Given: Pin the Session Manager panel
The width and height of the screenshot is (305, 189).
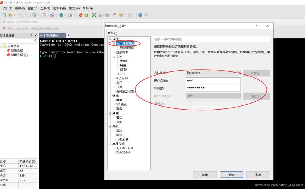Looking at the screenshot, I should (x=31, y=35).
